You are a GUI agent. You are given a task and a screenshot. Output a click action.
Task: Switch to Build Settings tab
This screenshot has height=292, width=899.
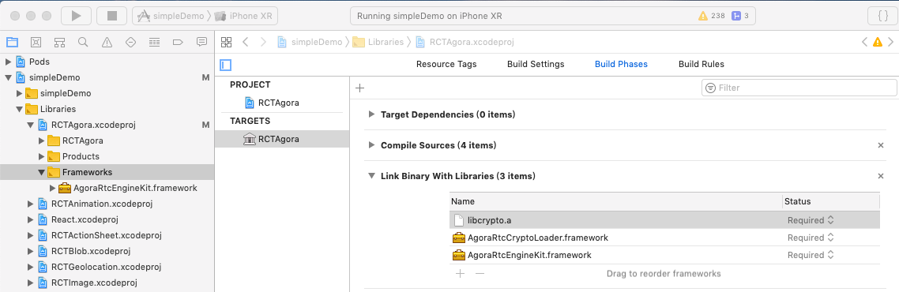tap(536, 64)
